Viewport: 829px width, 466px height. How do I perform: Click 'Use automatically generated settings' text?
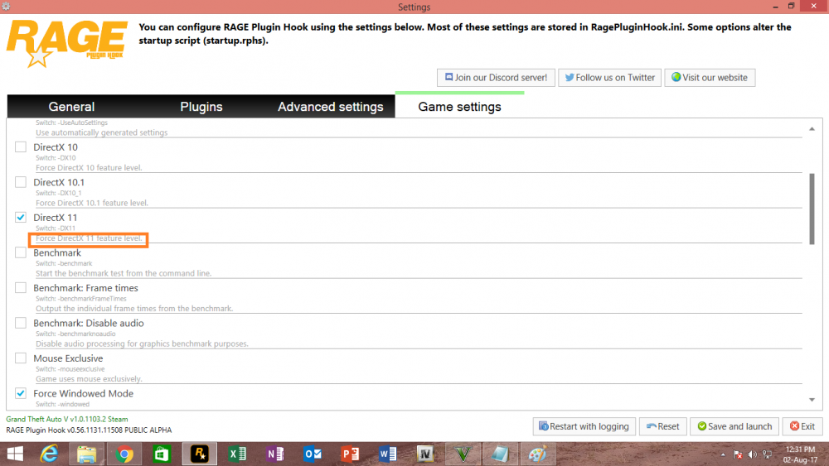coord(101,132)
